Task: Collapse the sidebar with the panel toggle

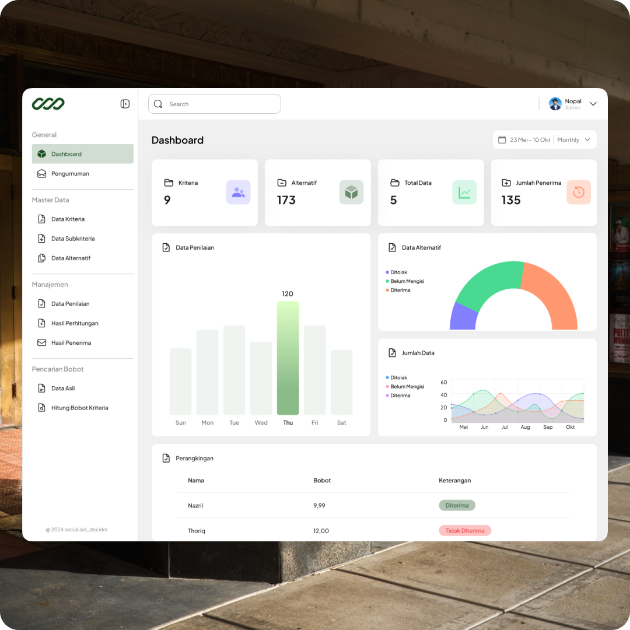Action: 124,103
